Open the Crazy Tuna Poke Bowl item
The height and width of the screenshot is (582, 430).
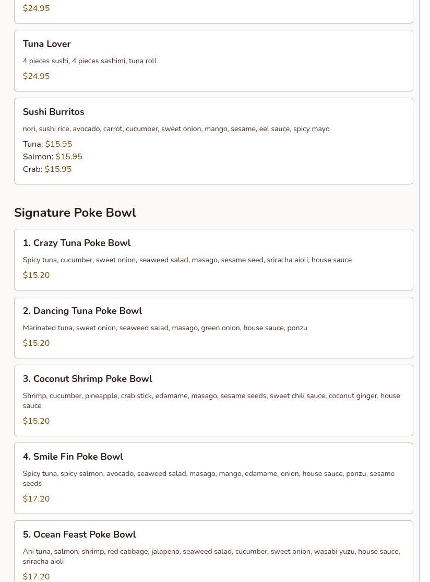tap(77, 243)
